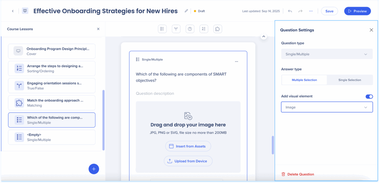Click the Matching puzzle toolbar icon
This screenshot has height=183, width=379.
coord(217,29)
